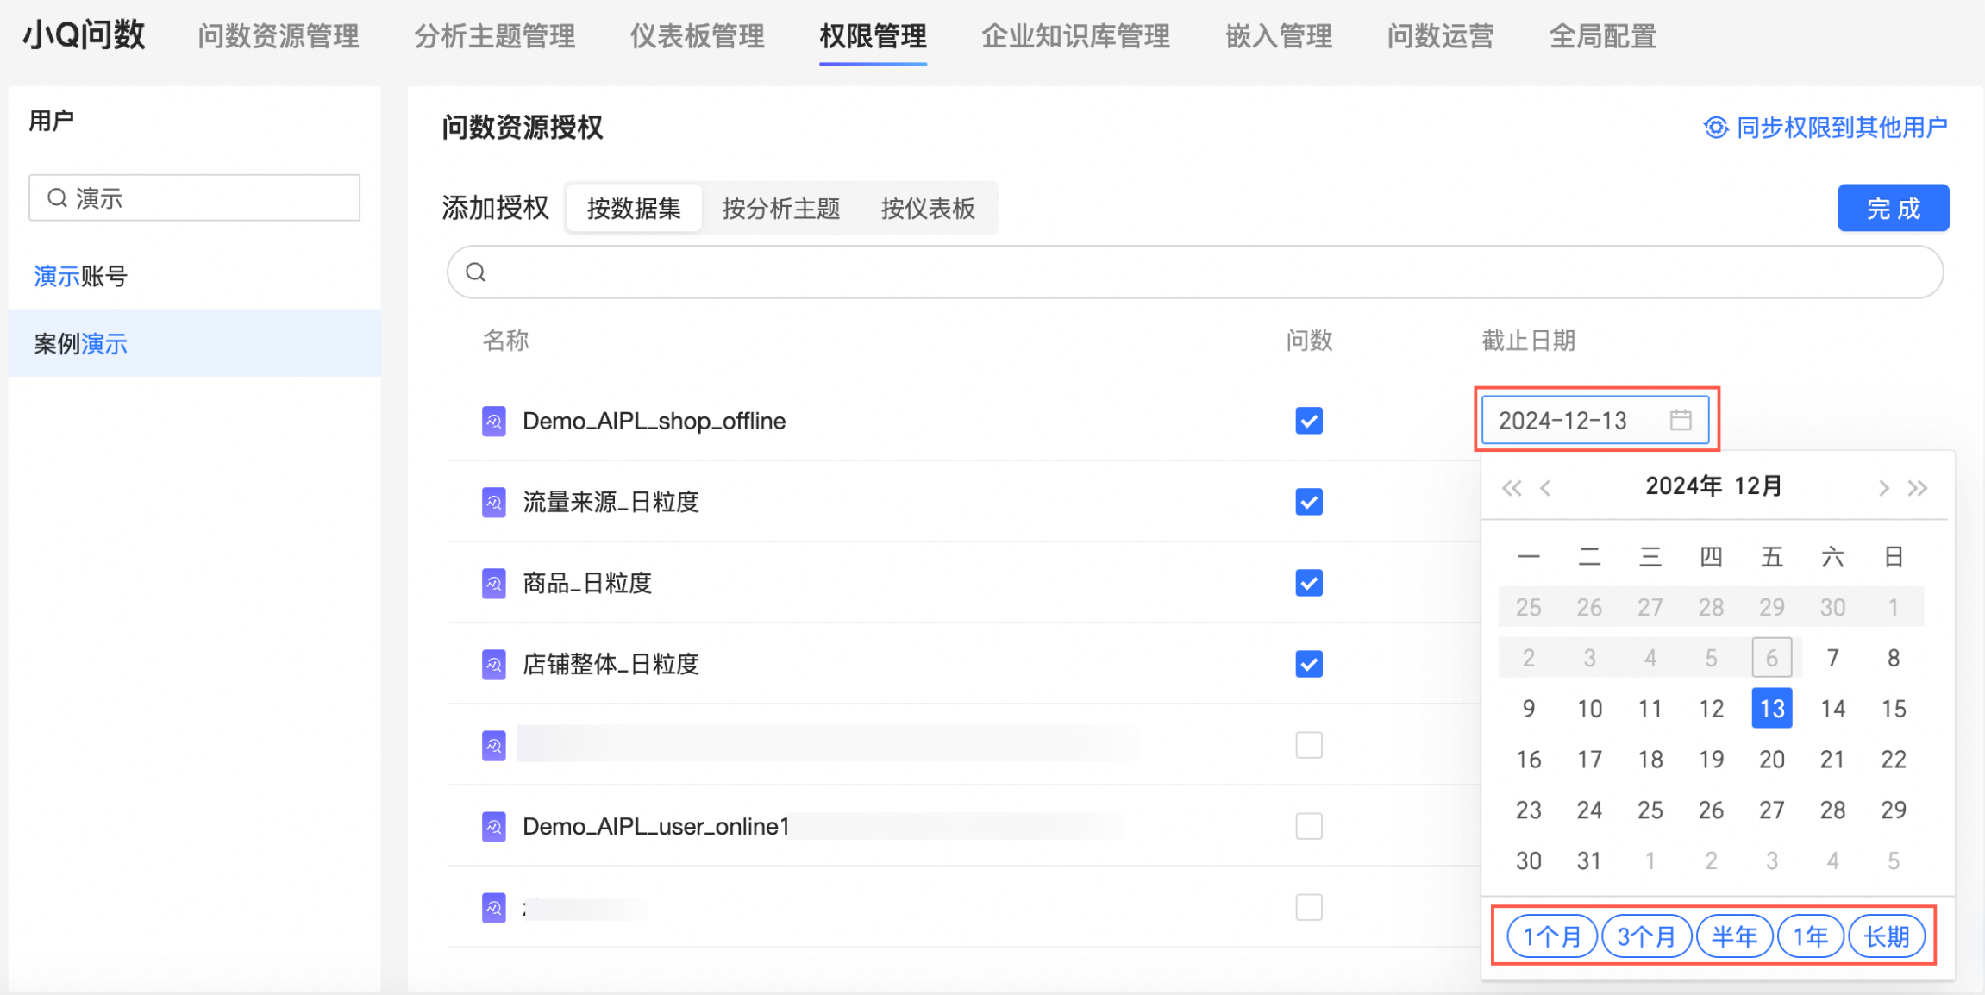Click magnifier icon in dataset search bar

pos(476,272)
